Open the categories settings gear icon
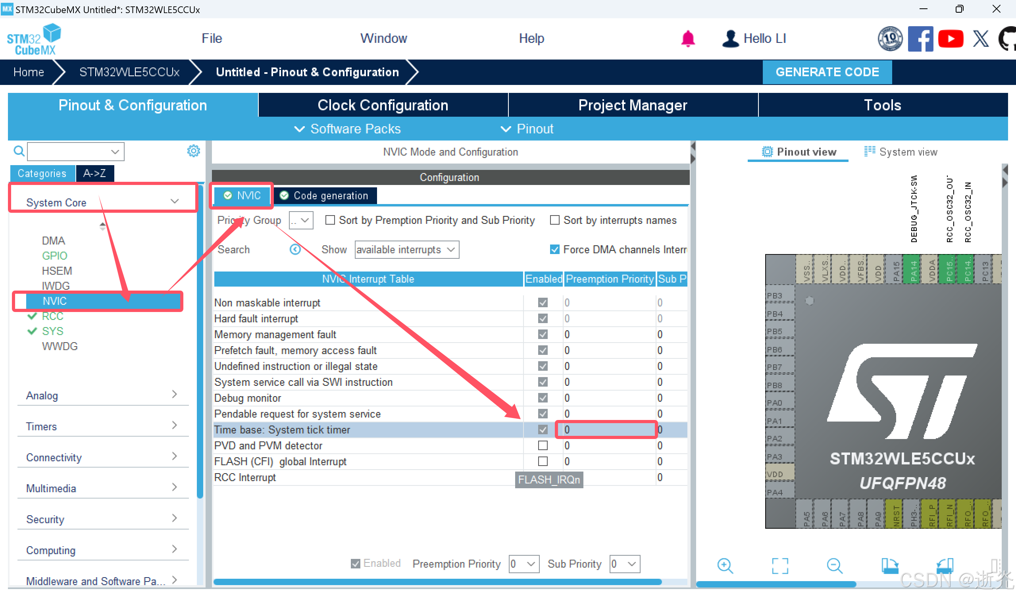The width and height of the screenshot is (1016, 597). tap(194, 151)
